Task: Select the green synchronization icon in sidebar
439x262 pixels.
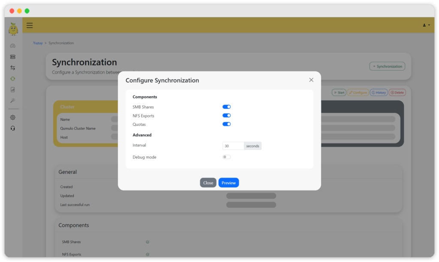Action: click(x=13, y=79)
